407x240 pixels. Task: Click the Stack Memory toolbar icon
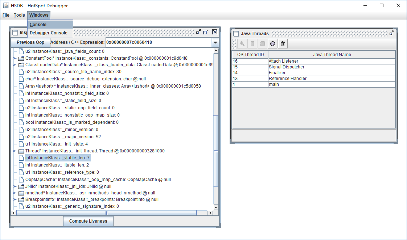tap(252, 44)
